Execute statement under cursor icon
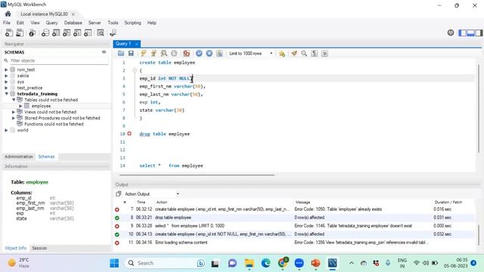This screenshot has height=272, width=484. pos(154,54)
